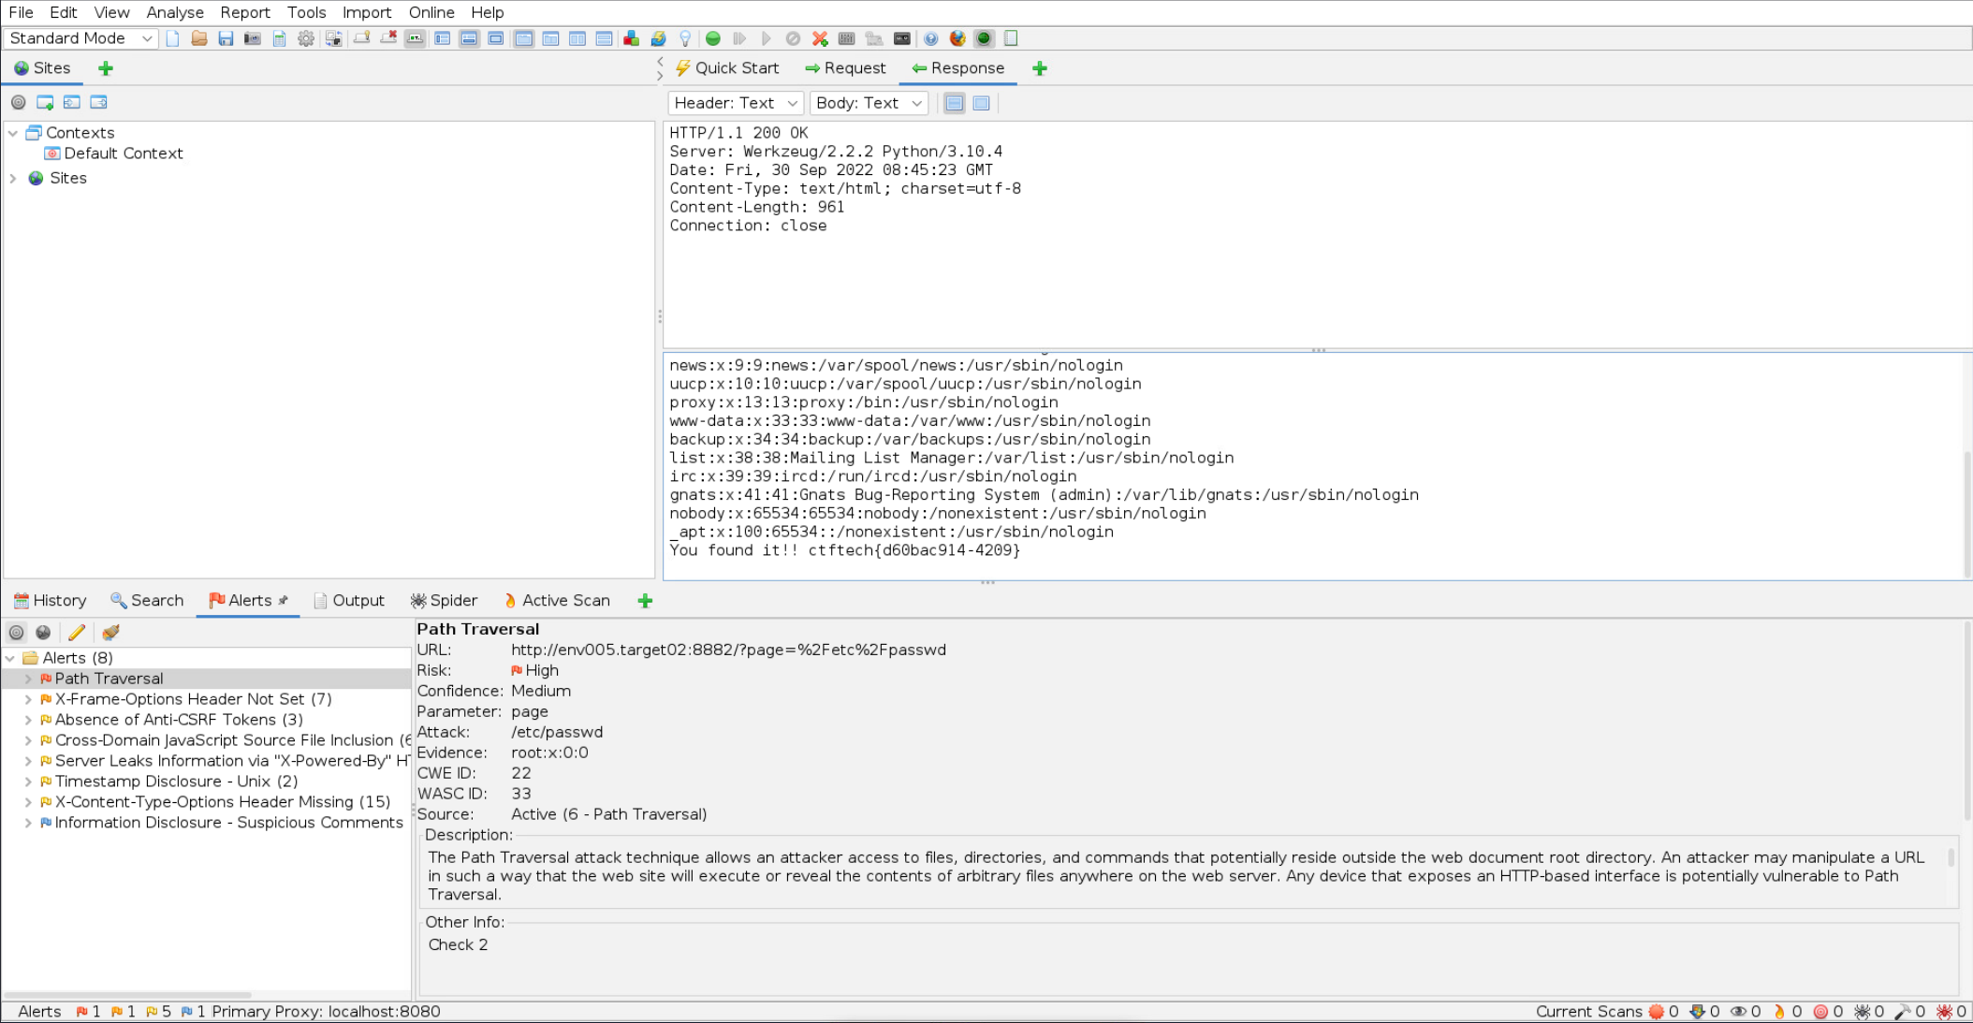Click the Manage Add-ons colored blocks icon
Image resolution: width=1973 pixels, height=1023 pixels.
click(x=632, y=38)
